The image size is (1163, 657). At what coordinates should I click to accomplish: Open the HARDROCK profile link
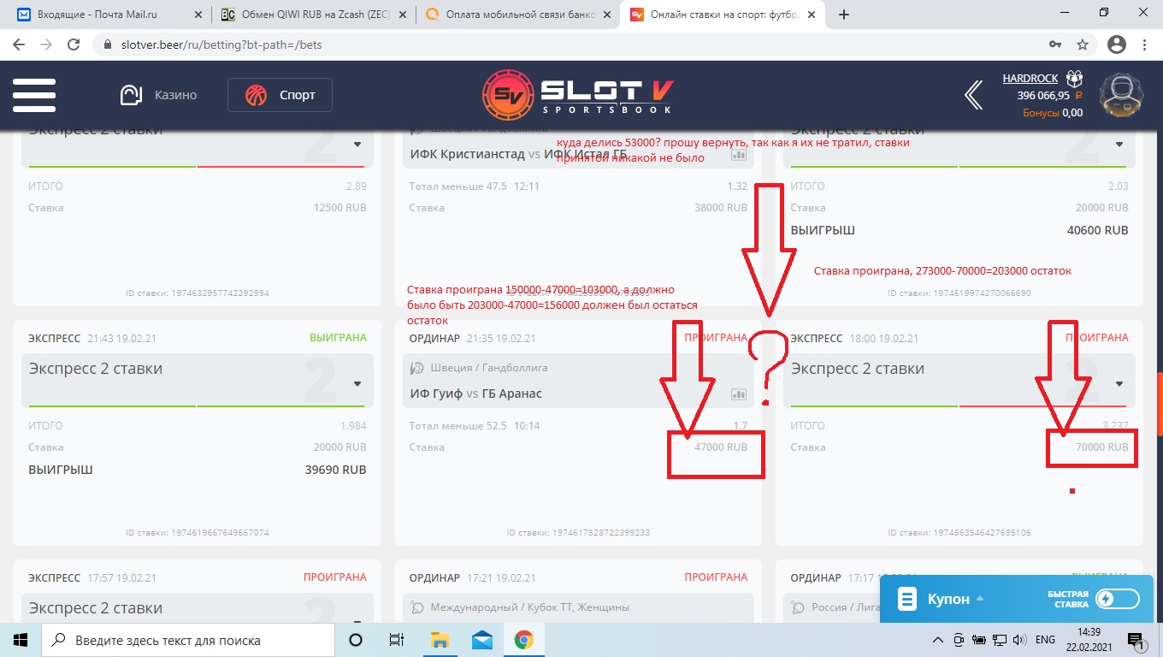tap(1030, 79)
